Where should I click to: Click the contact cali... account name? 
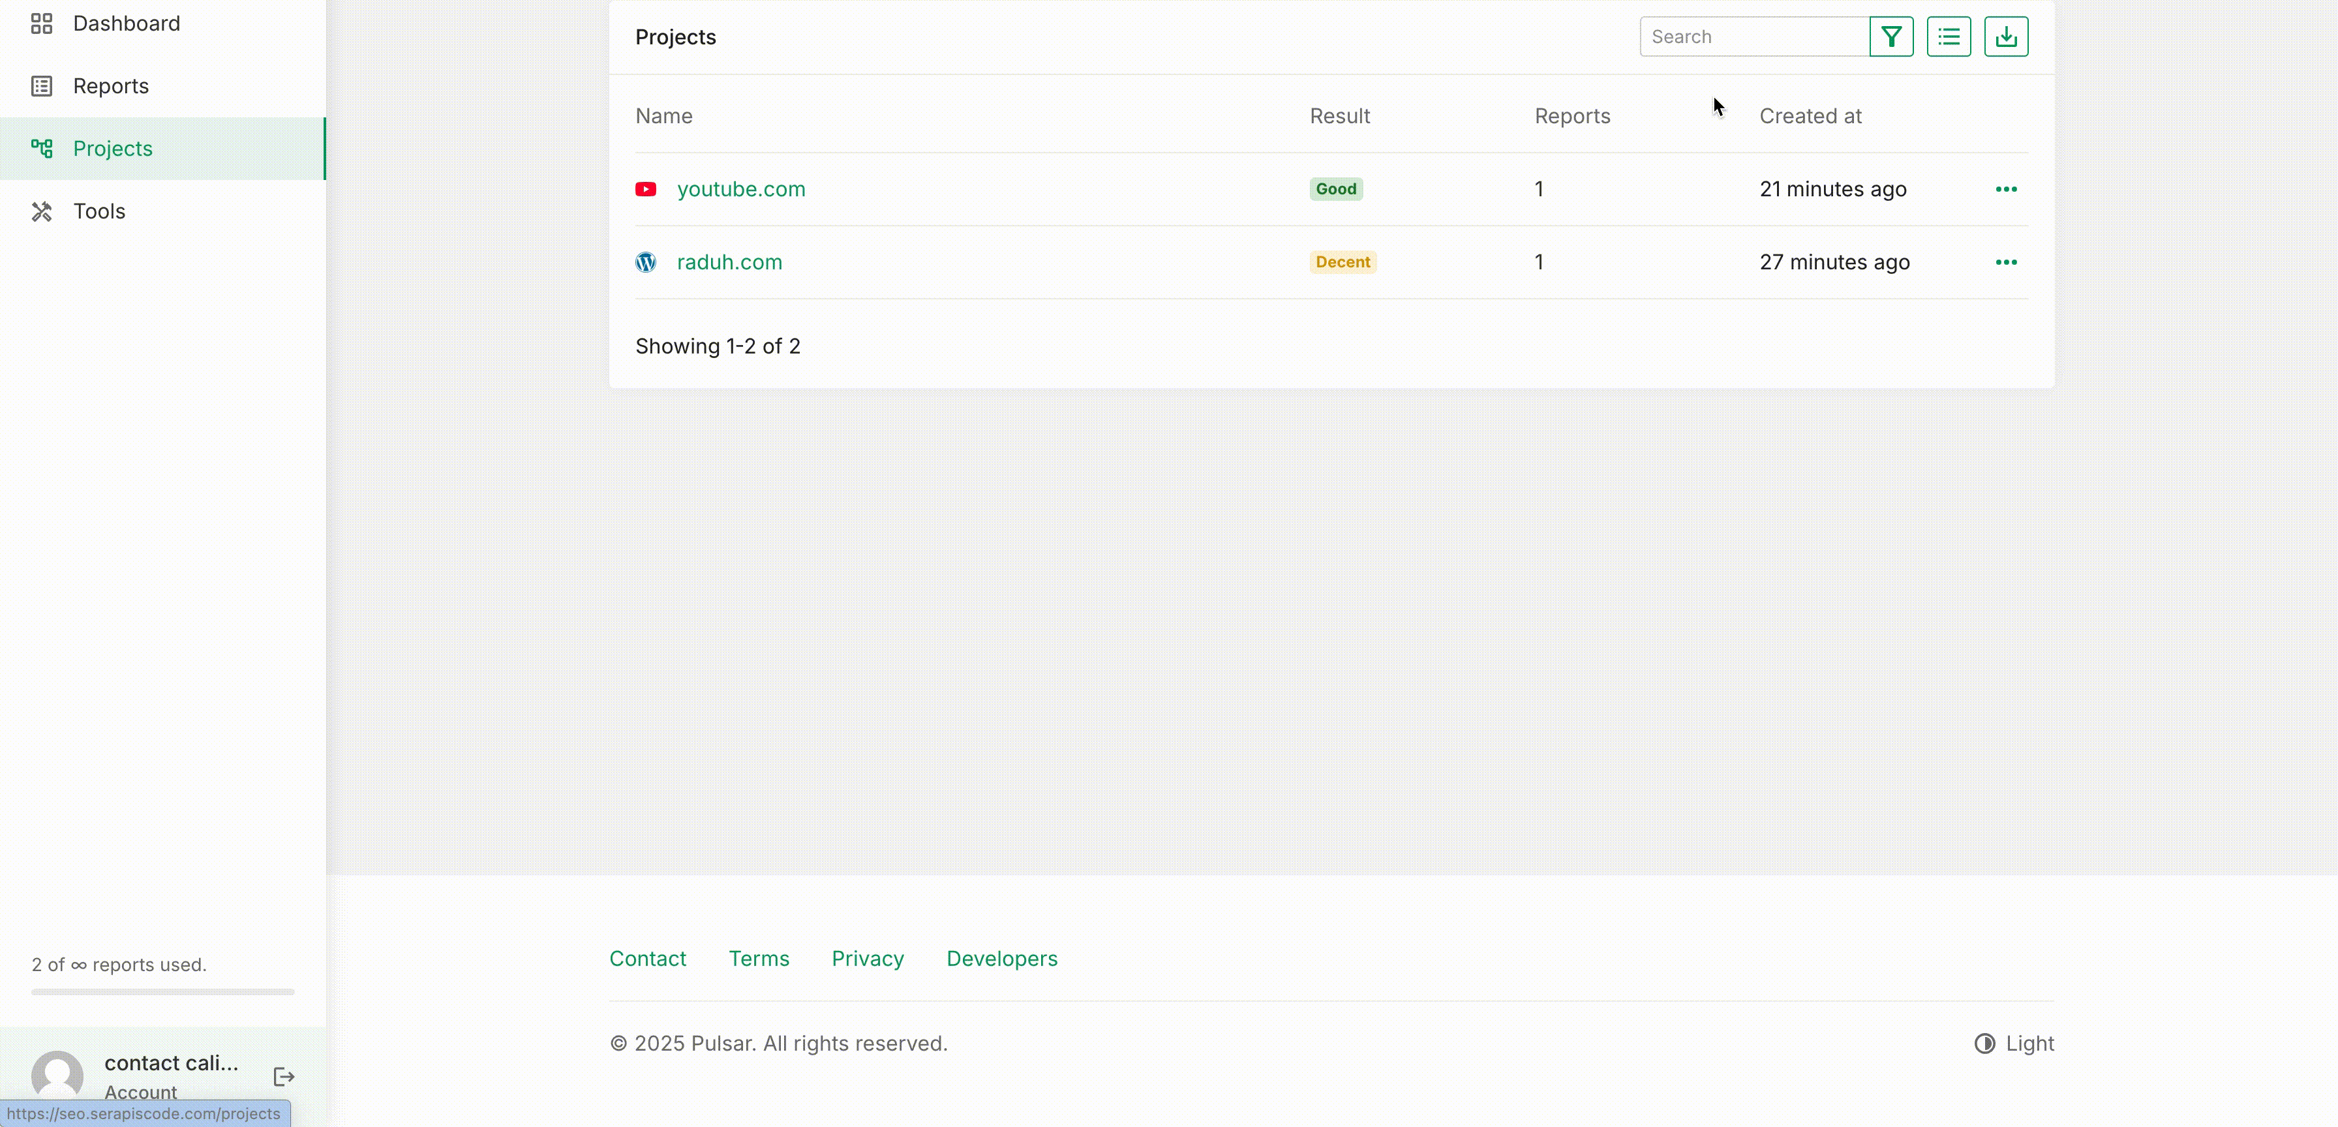coord(172,1062)
